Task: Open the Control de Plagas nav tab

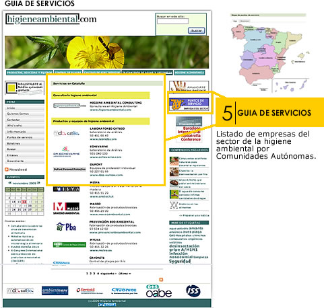Action: (x=68, y=73)
